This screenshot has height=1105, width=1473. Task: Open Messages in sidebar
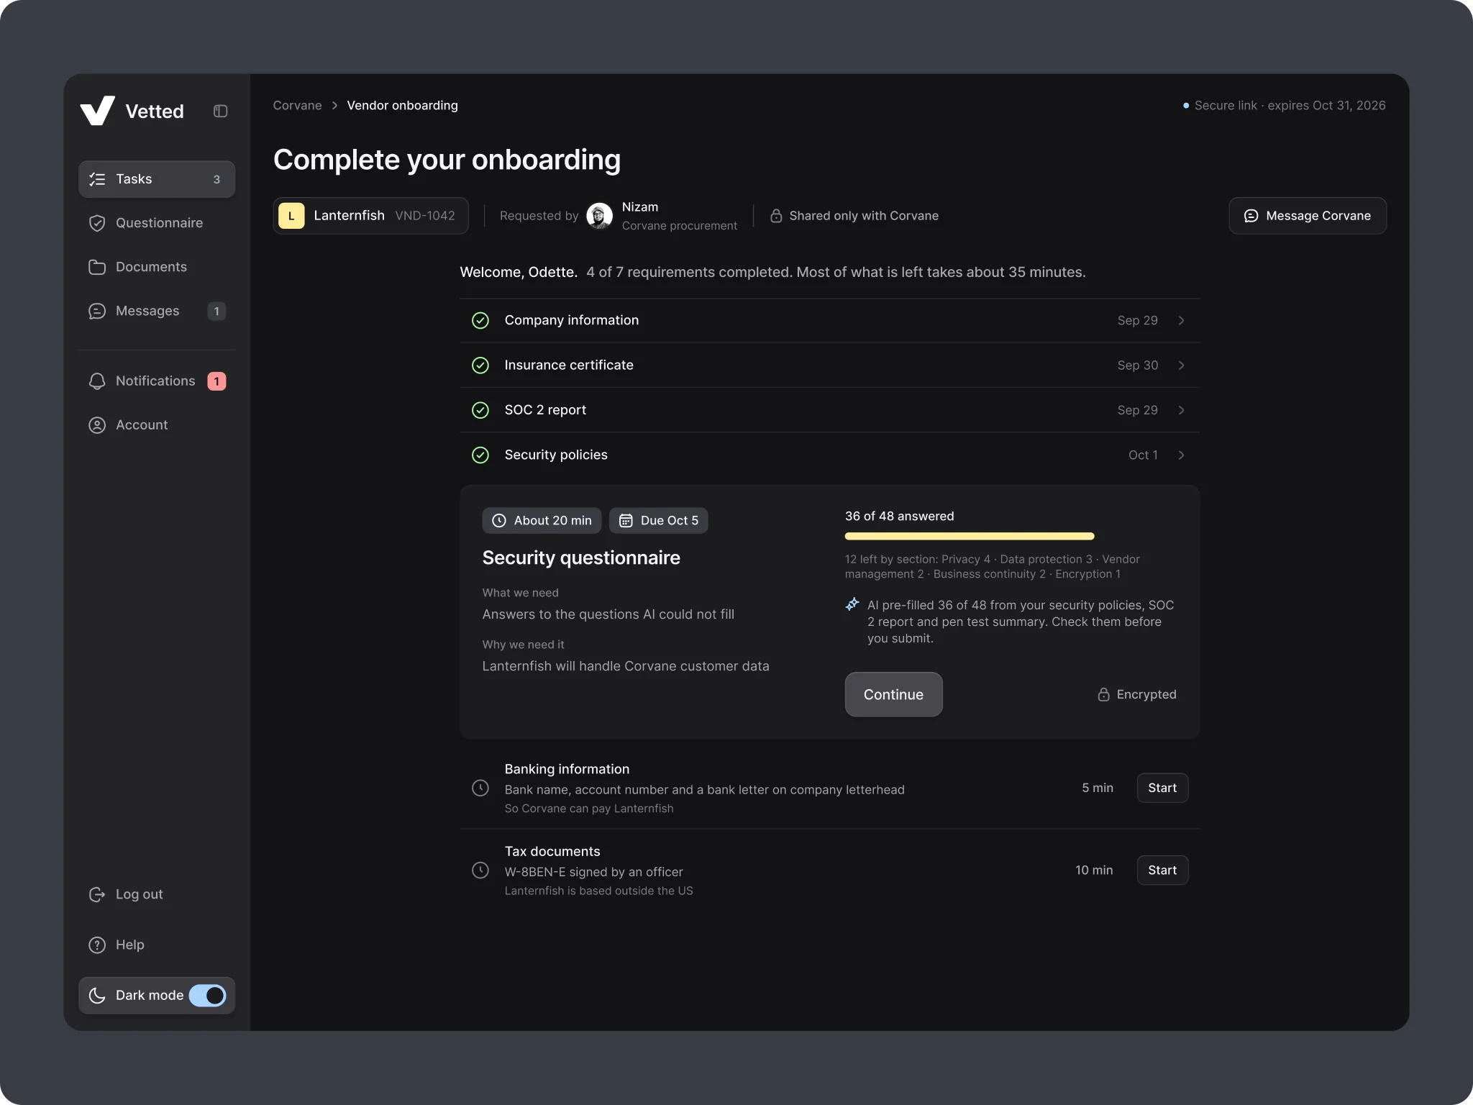(157, 311)
